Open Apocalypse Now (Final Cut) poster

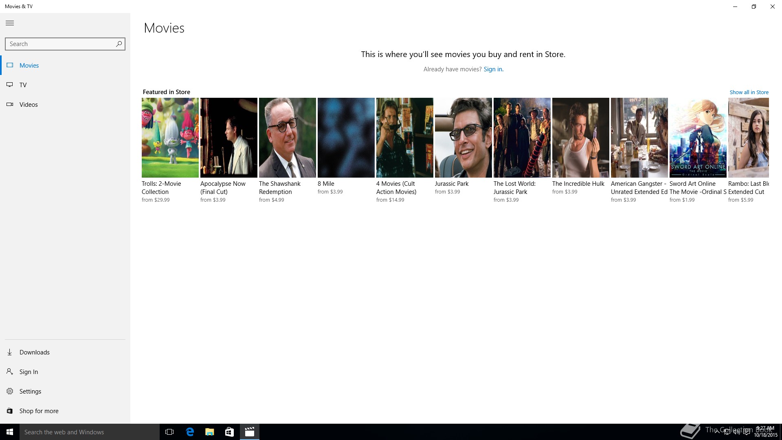pyautogui.click(x=229, y=138)
